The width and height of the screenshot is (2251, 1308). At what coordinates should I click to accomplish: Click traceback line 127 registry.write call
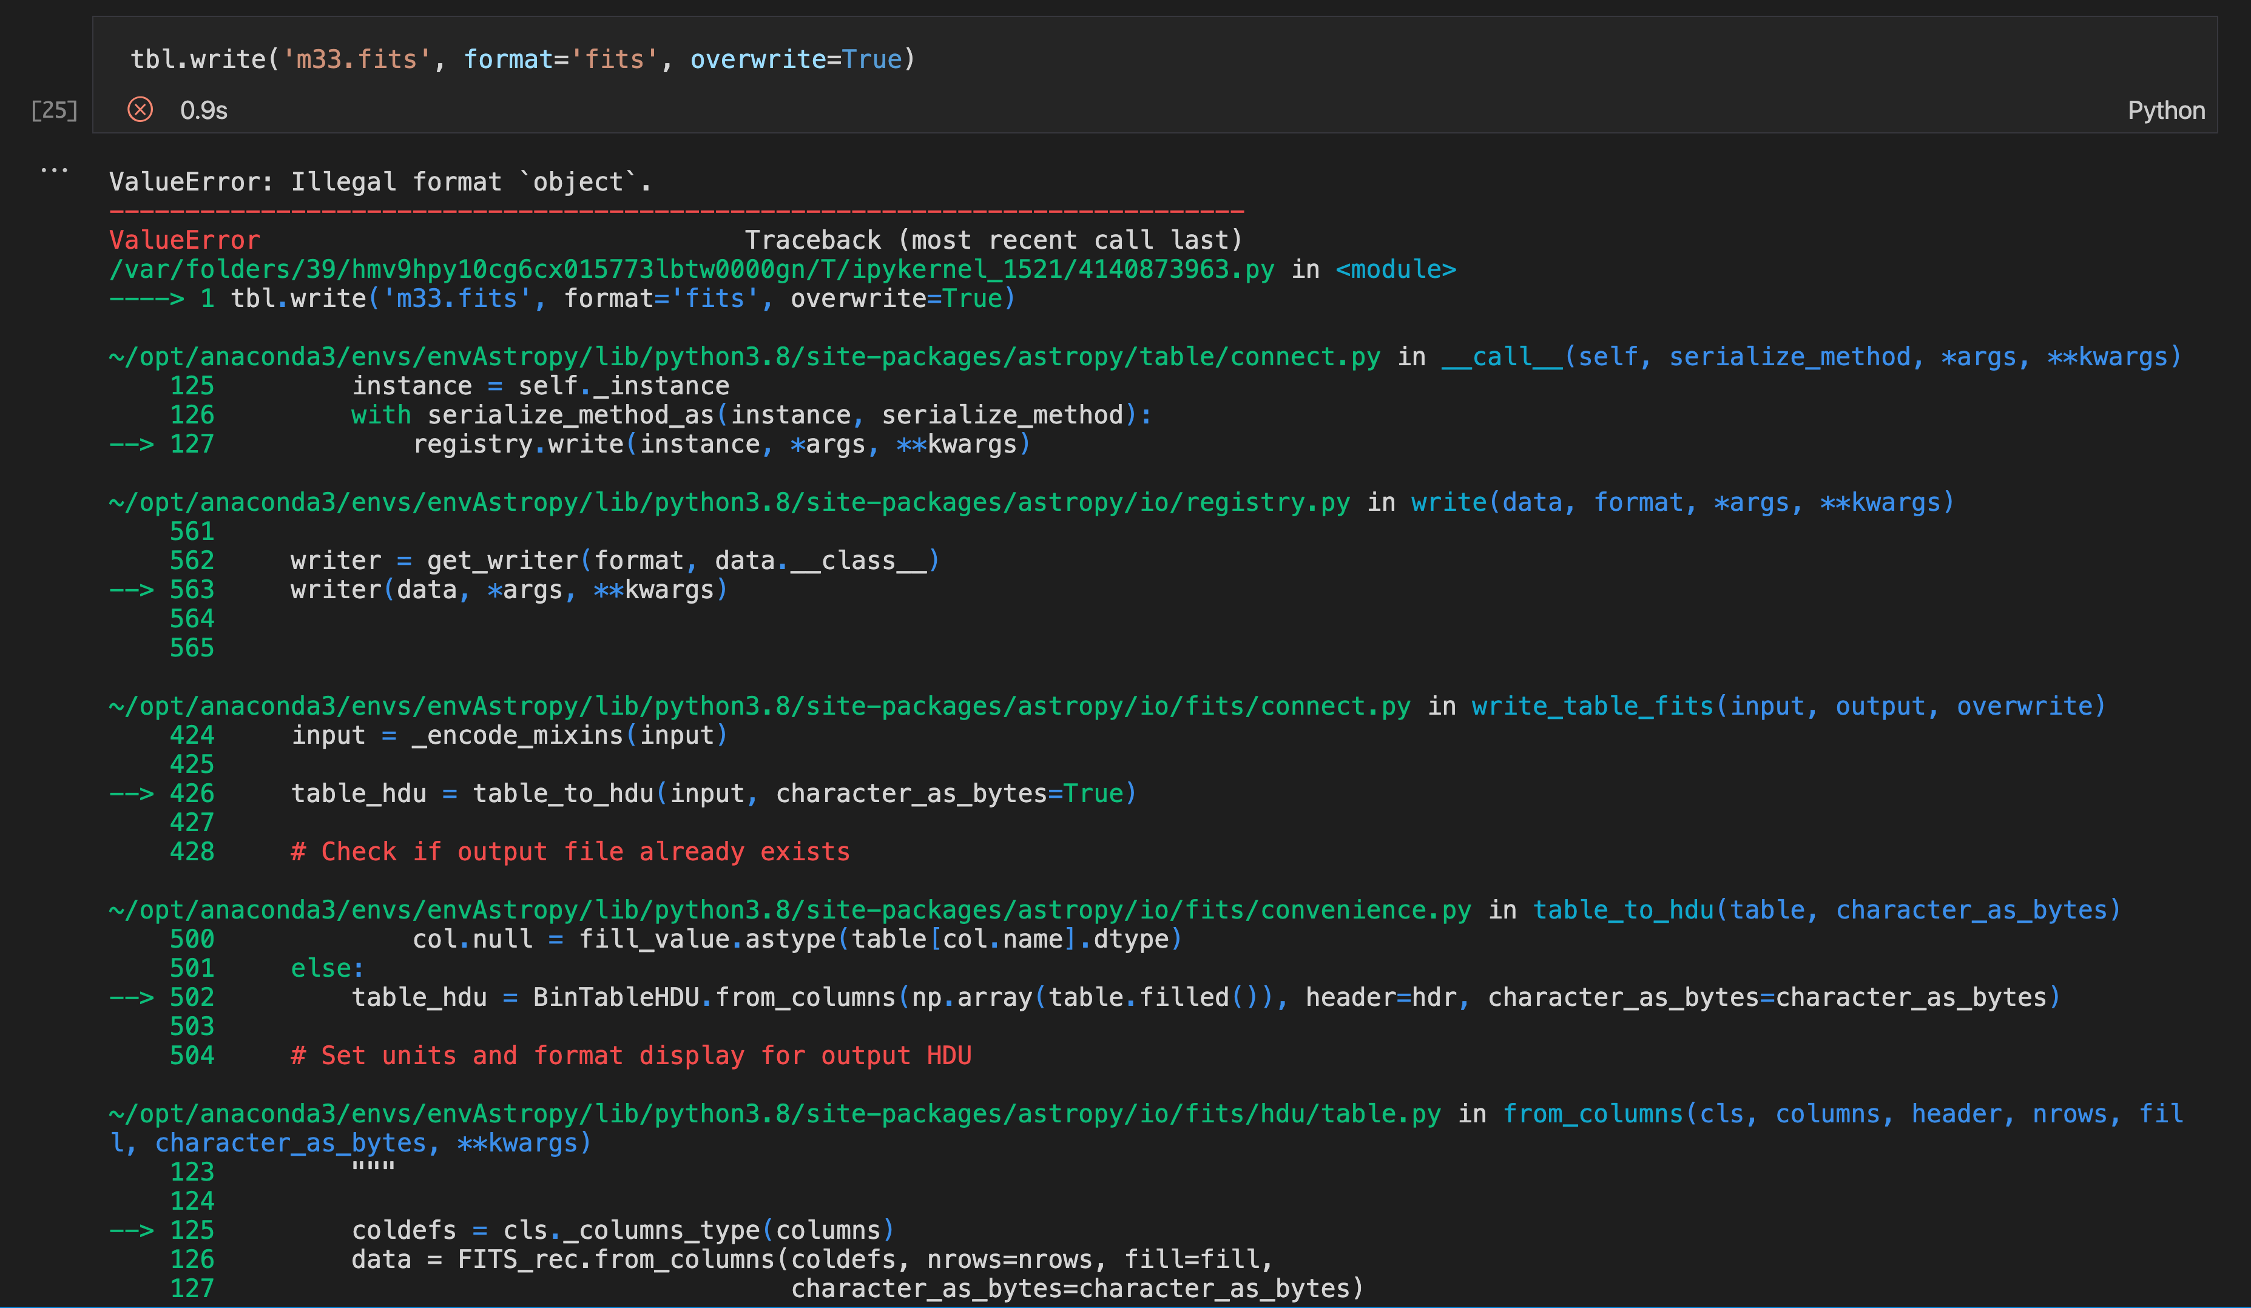[x=721, y=444]
